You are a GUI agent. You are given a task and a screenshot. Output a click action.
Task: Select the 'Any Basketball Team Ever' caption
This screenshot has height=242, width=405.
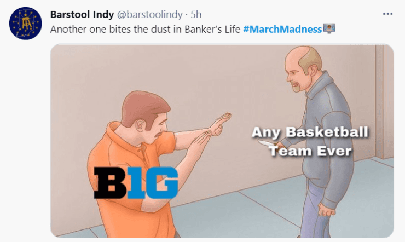pos(310,141)
